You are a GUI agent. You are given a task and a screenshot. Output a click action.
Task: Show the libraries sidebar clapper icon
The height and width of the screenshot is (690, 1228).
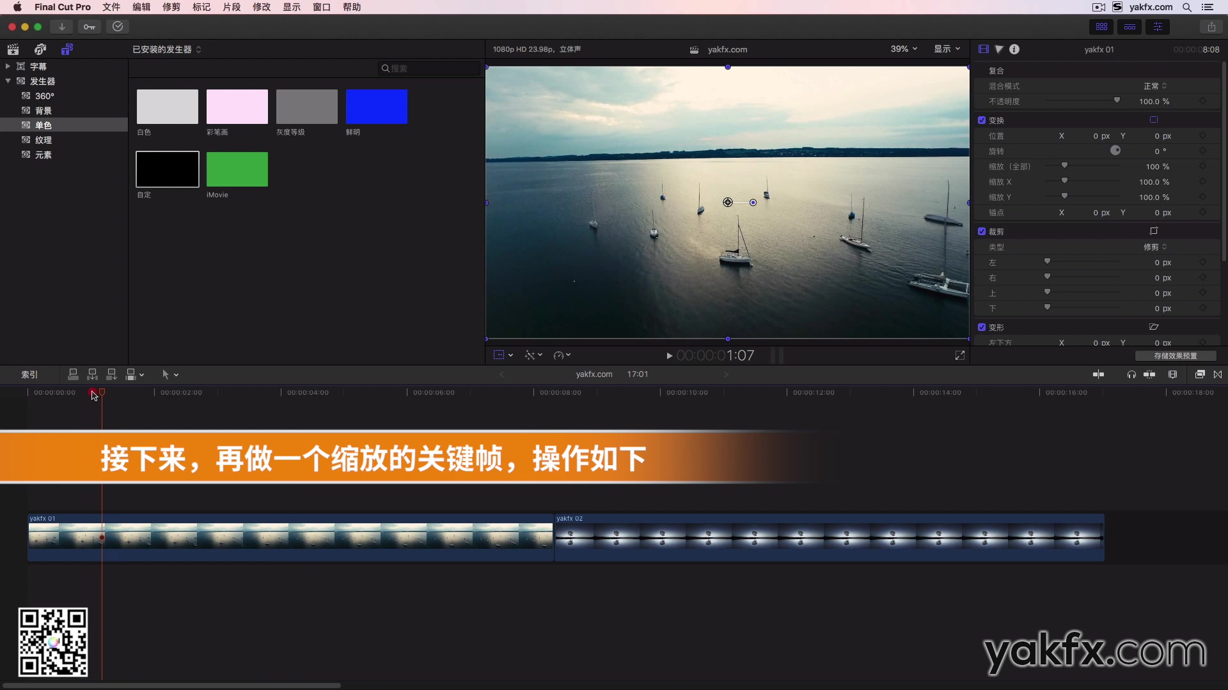pyautogui.click(x=13, y=49)
